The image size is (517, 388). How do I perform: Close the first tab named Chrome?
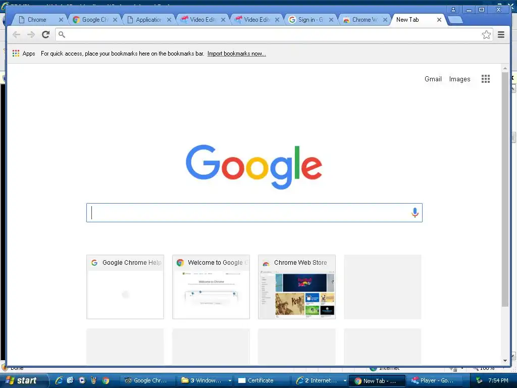(x=61, y=20)
